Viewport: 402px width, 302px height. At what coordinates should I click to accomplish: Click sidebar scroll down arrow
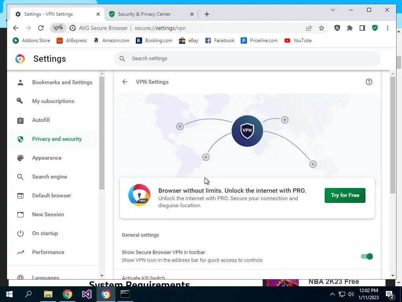(x=102, y=276)
